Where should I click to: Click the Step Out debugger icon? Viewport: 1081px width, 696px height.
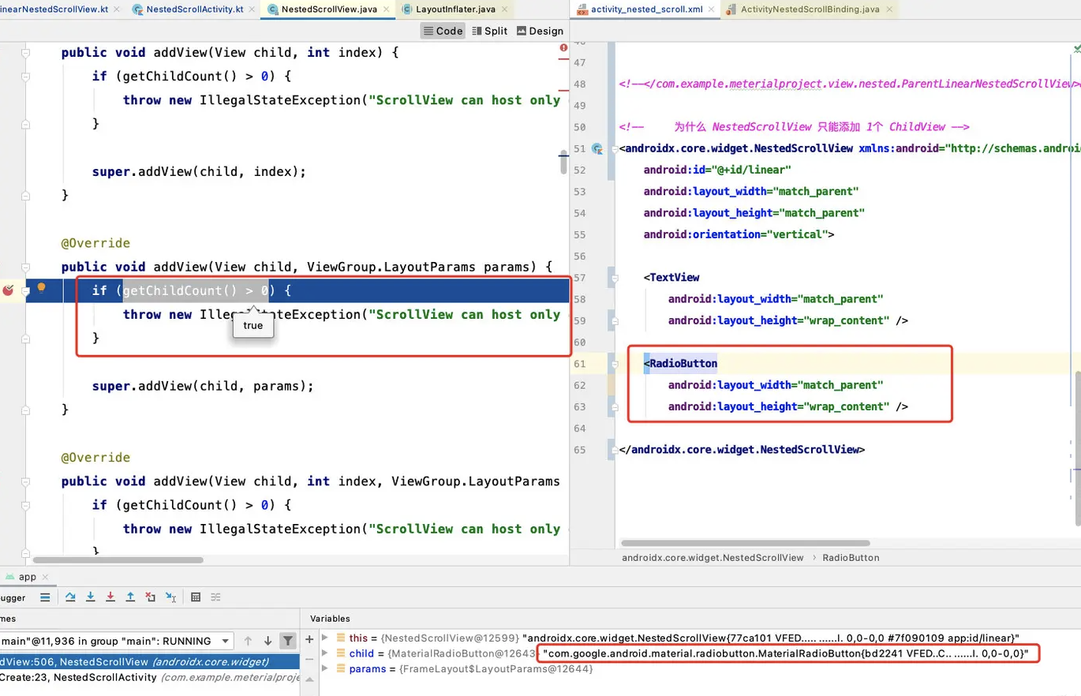tap(130, 597)
